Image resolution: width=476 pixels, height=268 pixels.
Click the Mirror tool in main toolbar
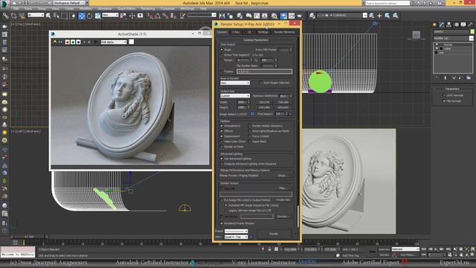[x=222, y=16]
